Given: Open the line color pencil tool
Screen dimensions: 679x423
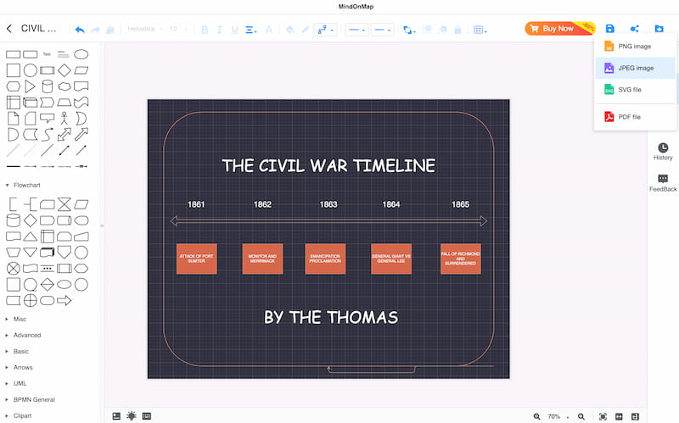Looking at the screenshot, I should click(306, 30).
